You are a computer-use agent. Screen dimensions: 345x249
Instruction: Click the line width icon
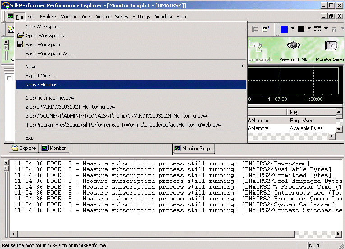pyautogui.click(x=301, y=29)
